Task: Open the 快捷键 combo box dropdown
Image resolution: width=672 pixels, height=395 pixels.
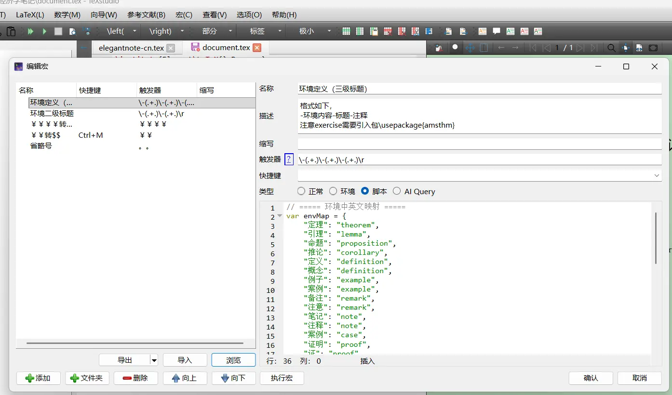Action: pos(657,176)
